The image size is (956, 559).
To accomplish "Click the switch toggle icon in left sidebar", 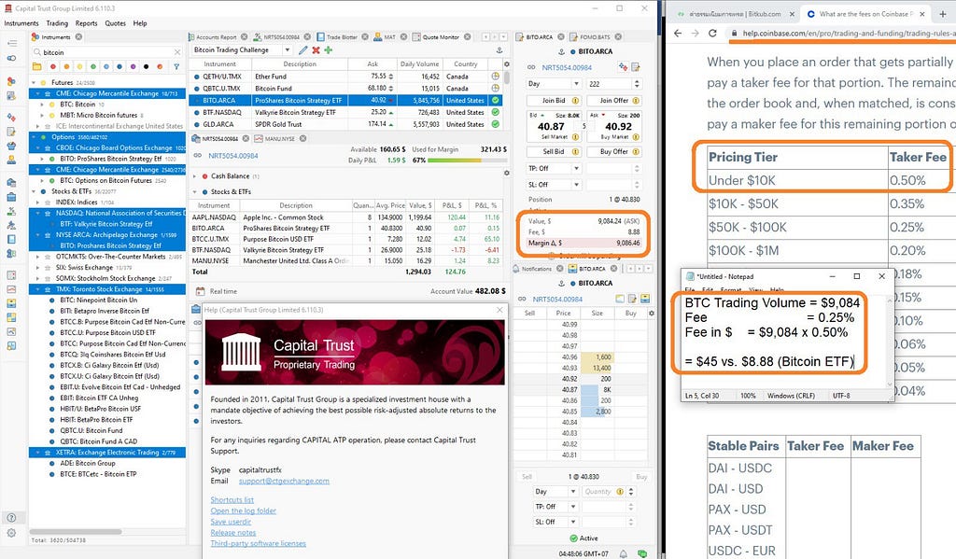I will (11, 59).
